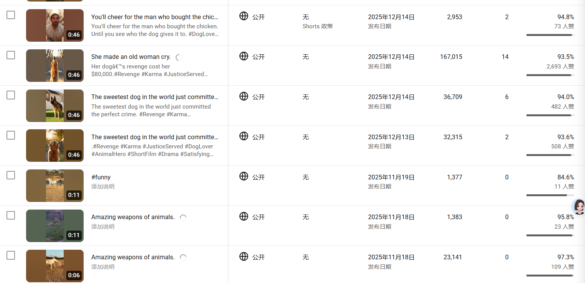
Task: Open "She made an old woman cry." video title
Action: 131,57
